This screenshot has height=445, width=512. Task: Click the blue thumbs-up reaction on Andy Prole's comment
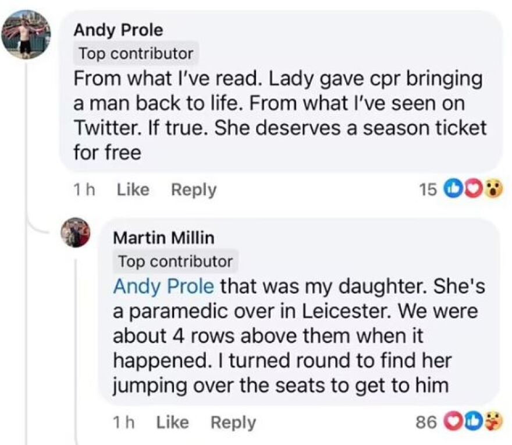point(452,189)
